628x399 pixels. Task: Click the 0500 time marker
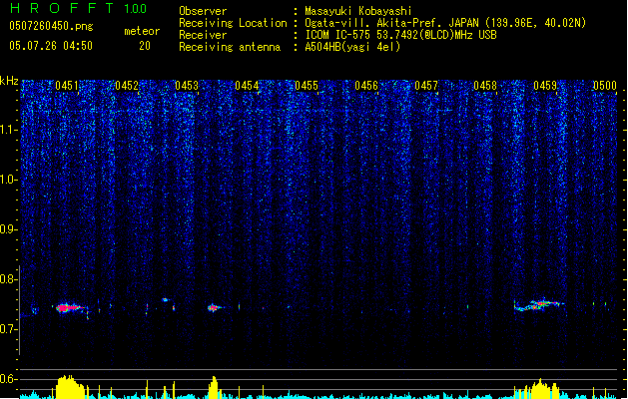tap(605, 86)
